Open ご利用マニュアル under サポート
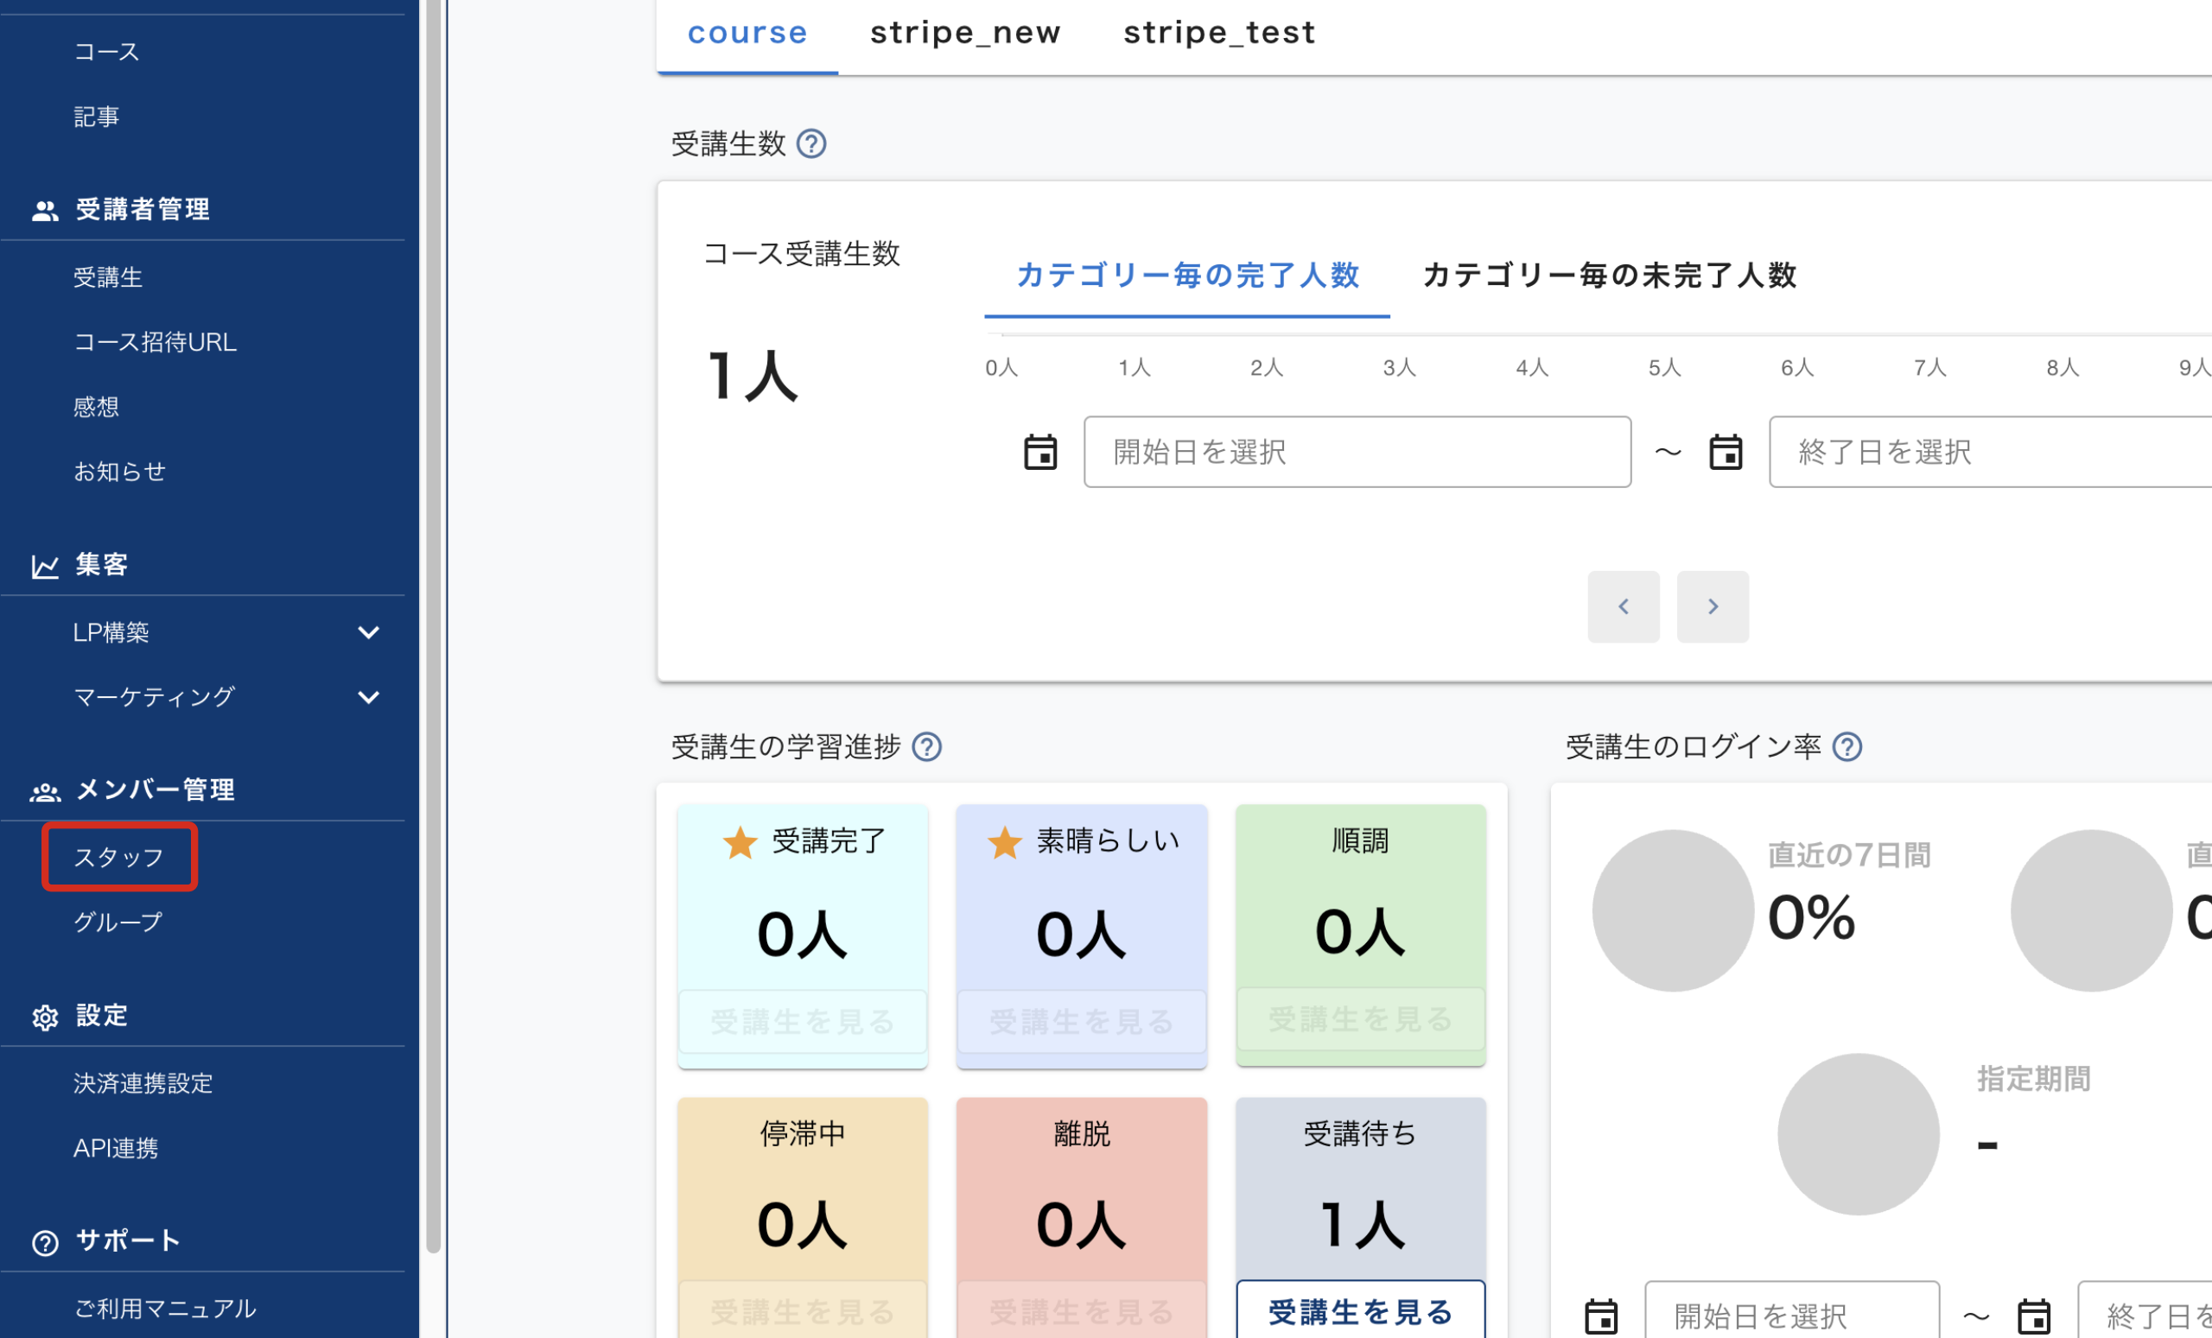This screenshot has height=1338, width=2212. pyautogui.click(x=165, y=1309)
